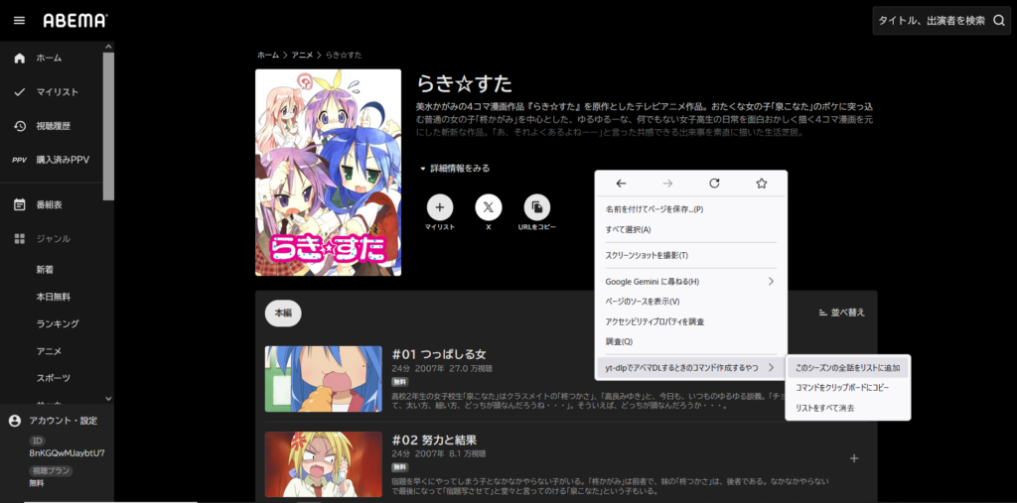1017x503 pixels.
Task: Select the 本編 tab
Action: [284, 313]
